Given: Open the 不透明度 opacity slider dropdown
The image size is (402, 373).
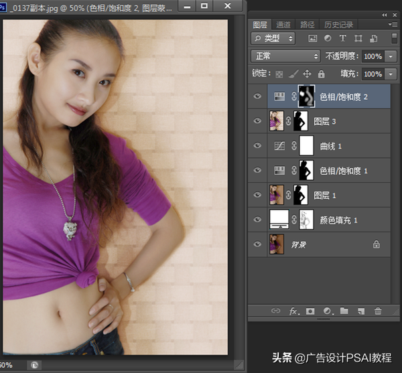Looking at the screenshot, I should point(390,56).
